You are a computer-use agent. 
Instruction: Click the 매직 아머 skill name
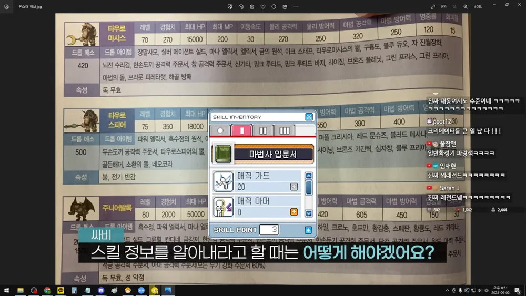(x=254, y=201)
